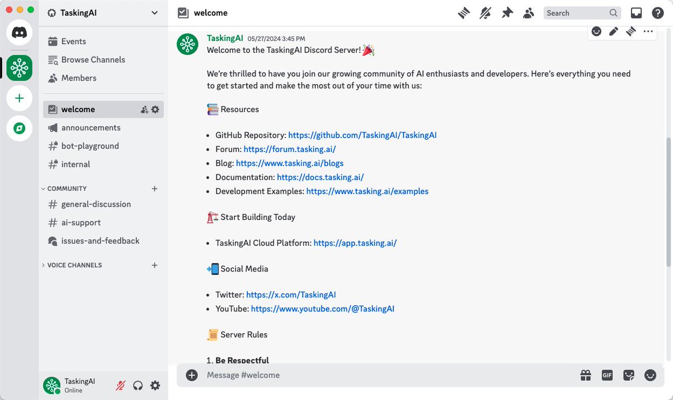This screenshot has height=400, width=673.
Task: Click the message list vertical scrollbar
Action: tap(669, 202)
